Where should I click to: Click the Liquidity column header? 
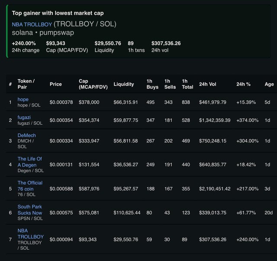click(123, 84)
